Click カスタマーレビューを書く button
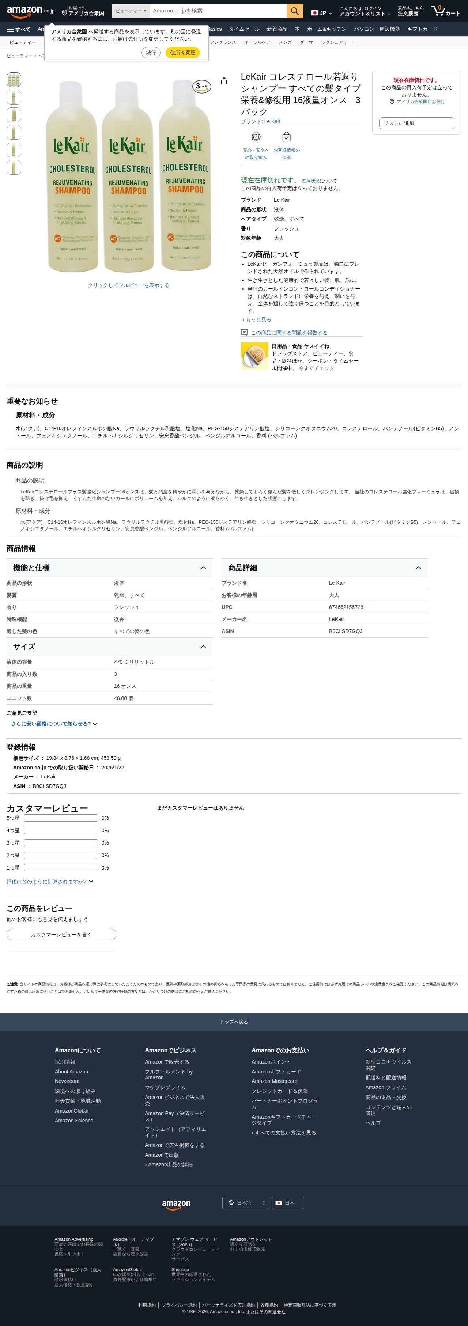The image size is (468, 1326). [61, 934]
